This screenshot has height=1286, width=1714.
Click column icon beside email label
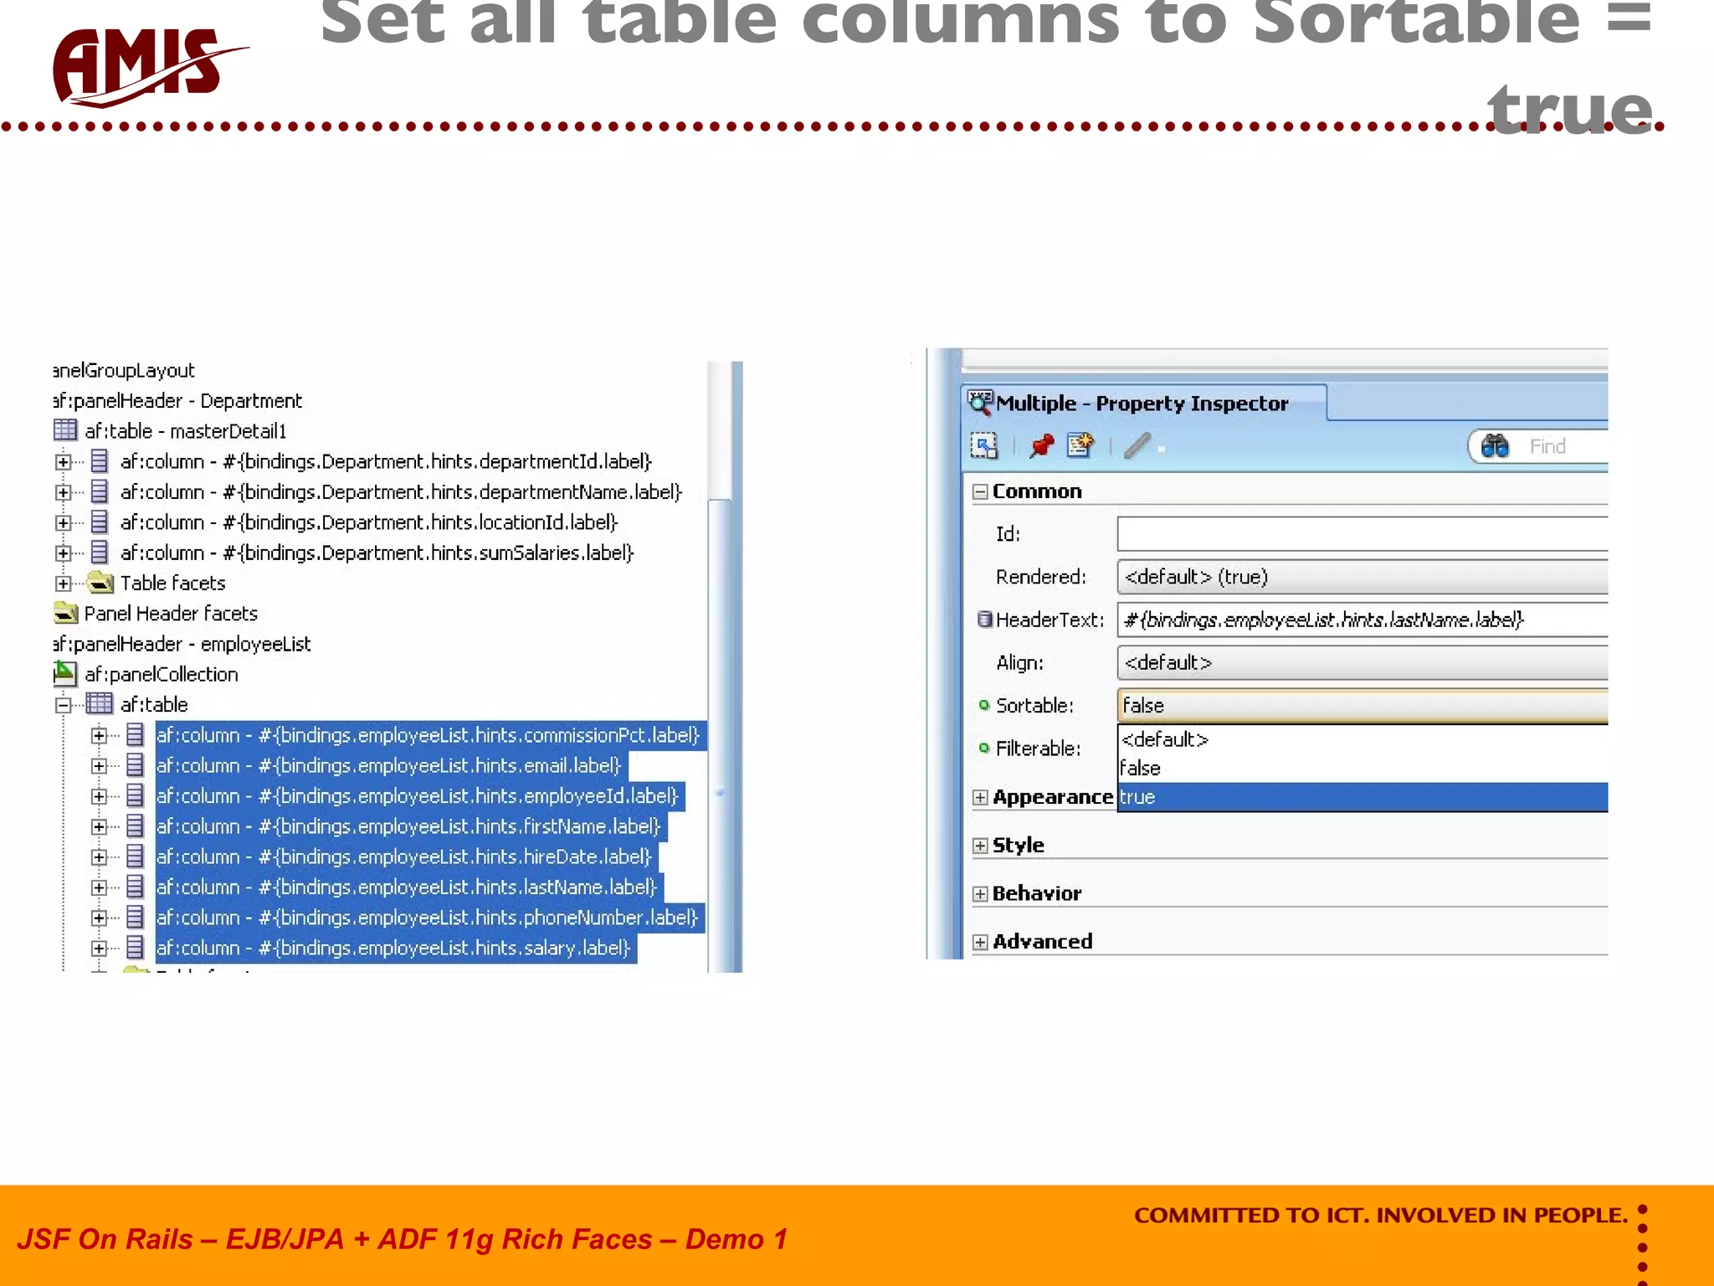click(x=135, y=764)
